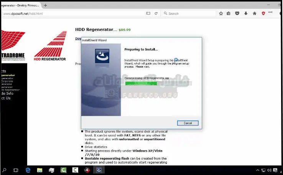Bookmark this page with the star icon

coord(221,13)
